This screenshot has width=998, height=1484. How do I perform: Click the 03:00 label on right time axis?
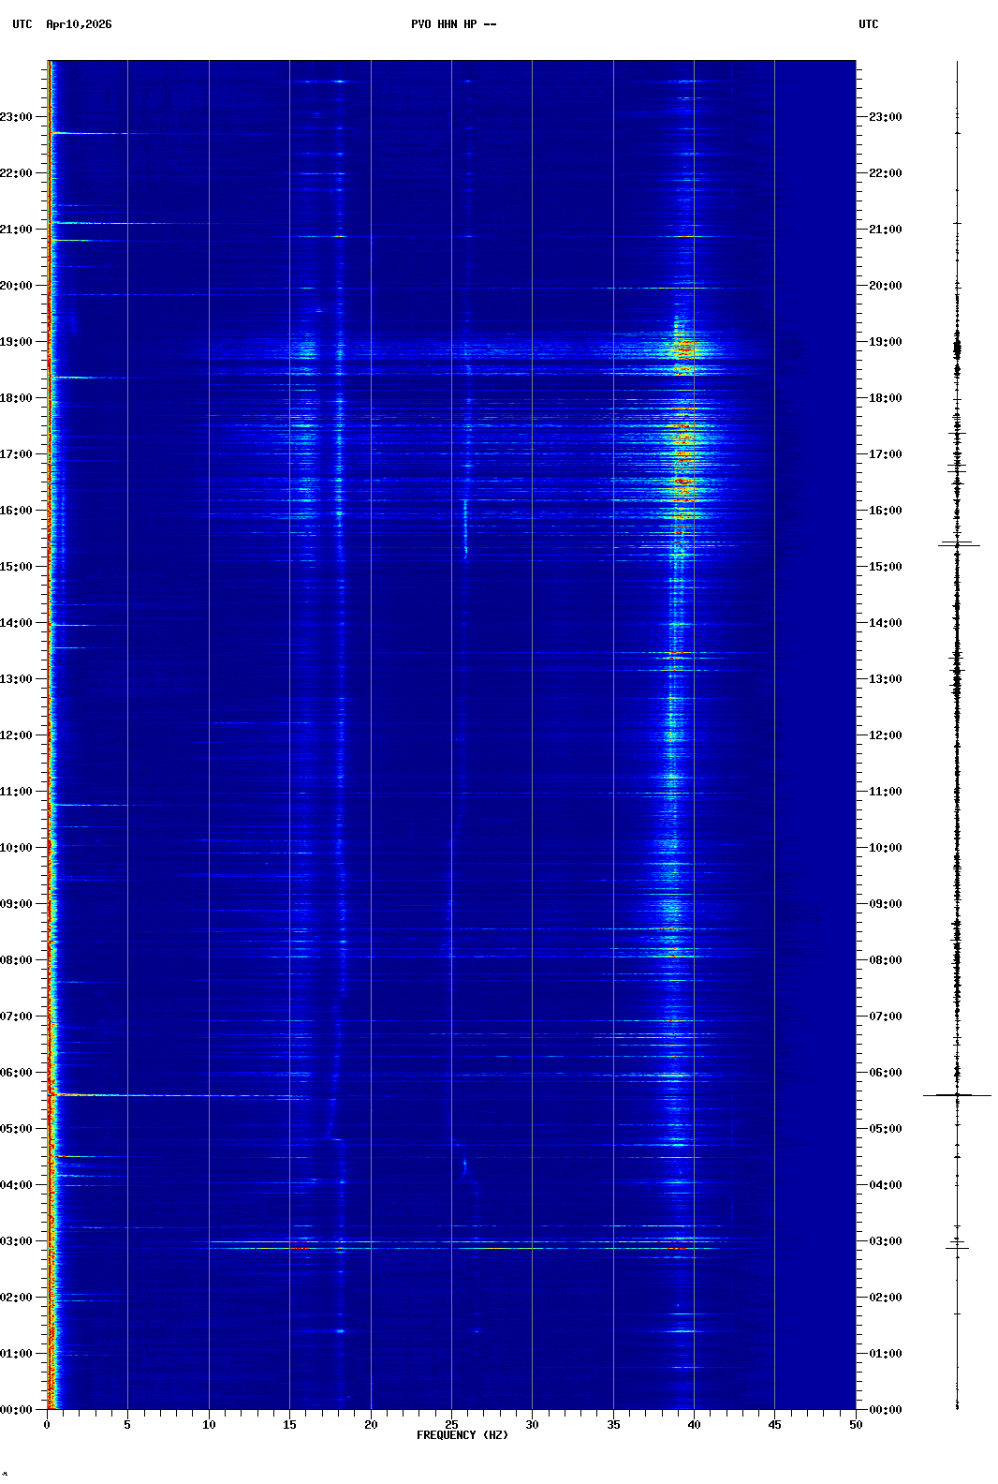[x=885, y=1241]
